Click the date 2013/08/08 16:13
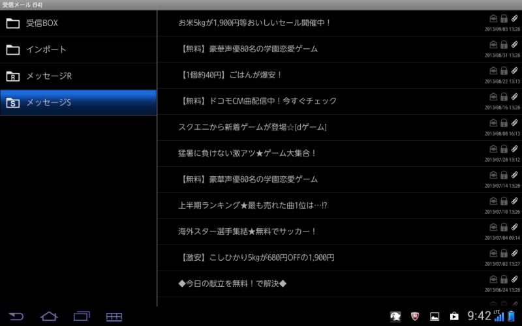Image resolution: width=522 pixels, height=326 pixels. tap(502, 134)
